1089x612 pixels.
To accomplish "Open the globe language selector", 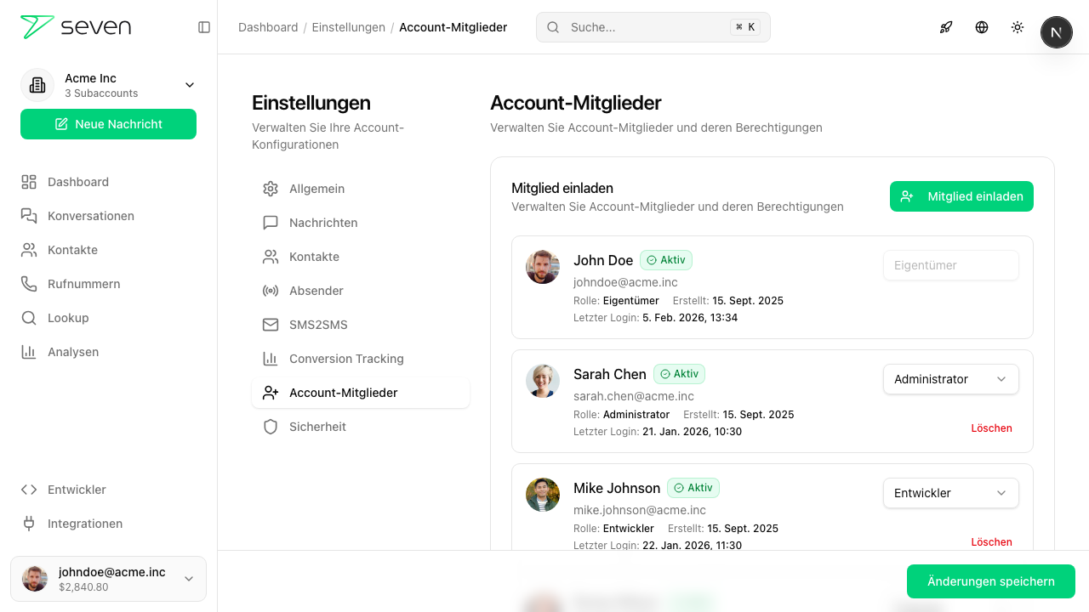I will 982,27.
